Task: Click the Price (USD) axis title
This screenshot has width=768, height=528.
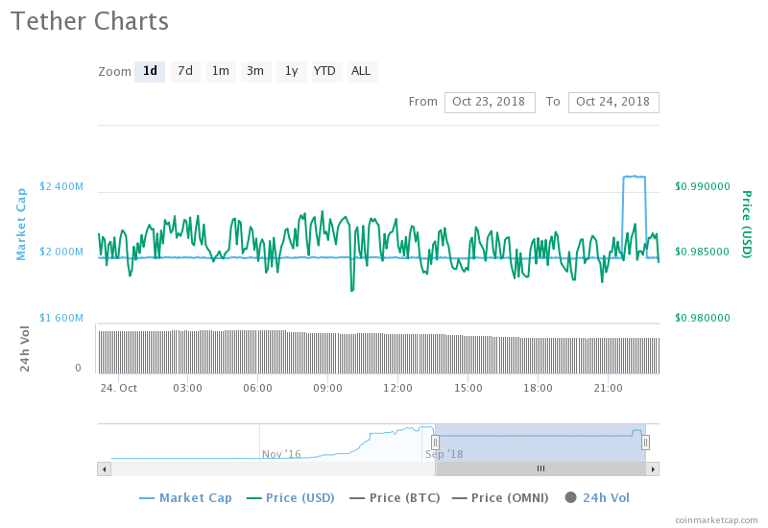Action: 746,225
